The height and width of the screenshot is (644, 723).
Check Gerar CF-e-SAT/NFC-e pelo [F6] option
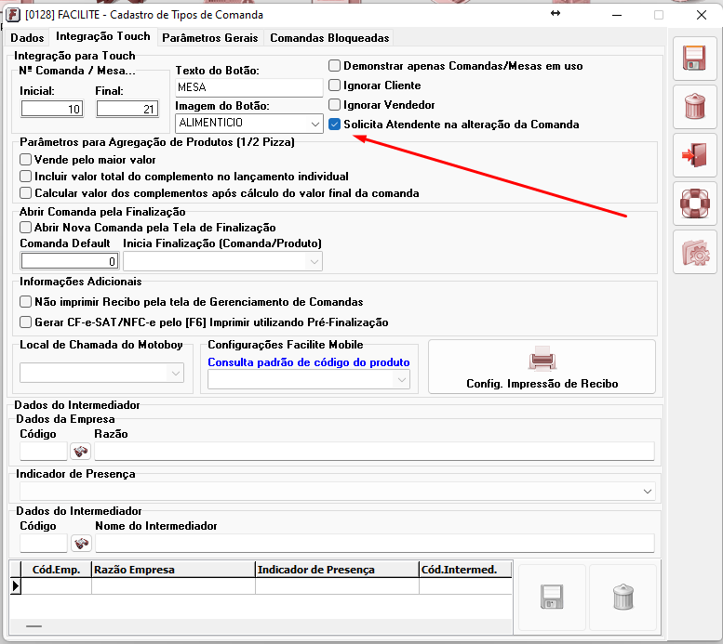pos(26,322)
